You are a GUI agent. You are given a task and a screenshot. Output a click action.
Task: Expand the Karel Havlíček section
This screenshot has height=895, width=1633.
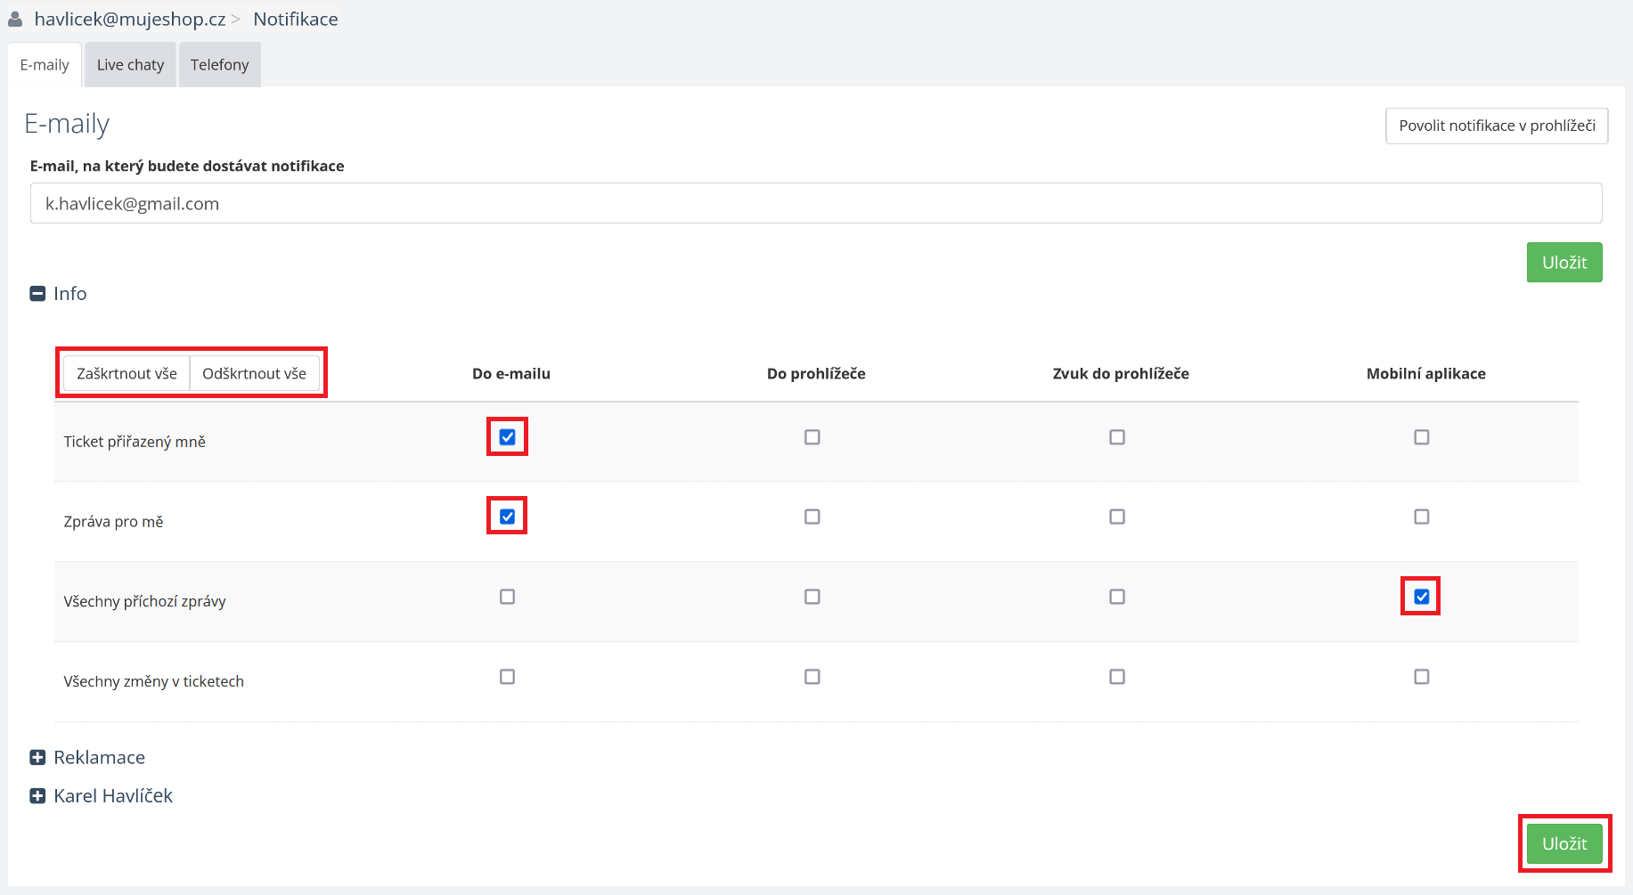pos(37,796)
